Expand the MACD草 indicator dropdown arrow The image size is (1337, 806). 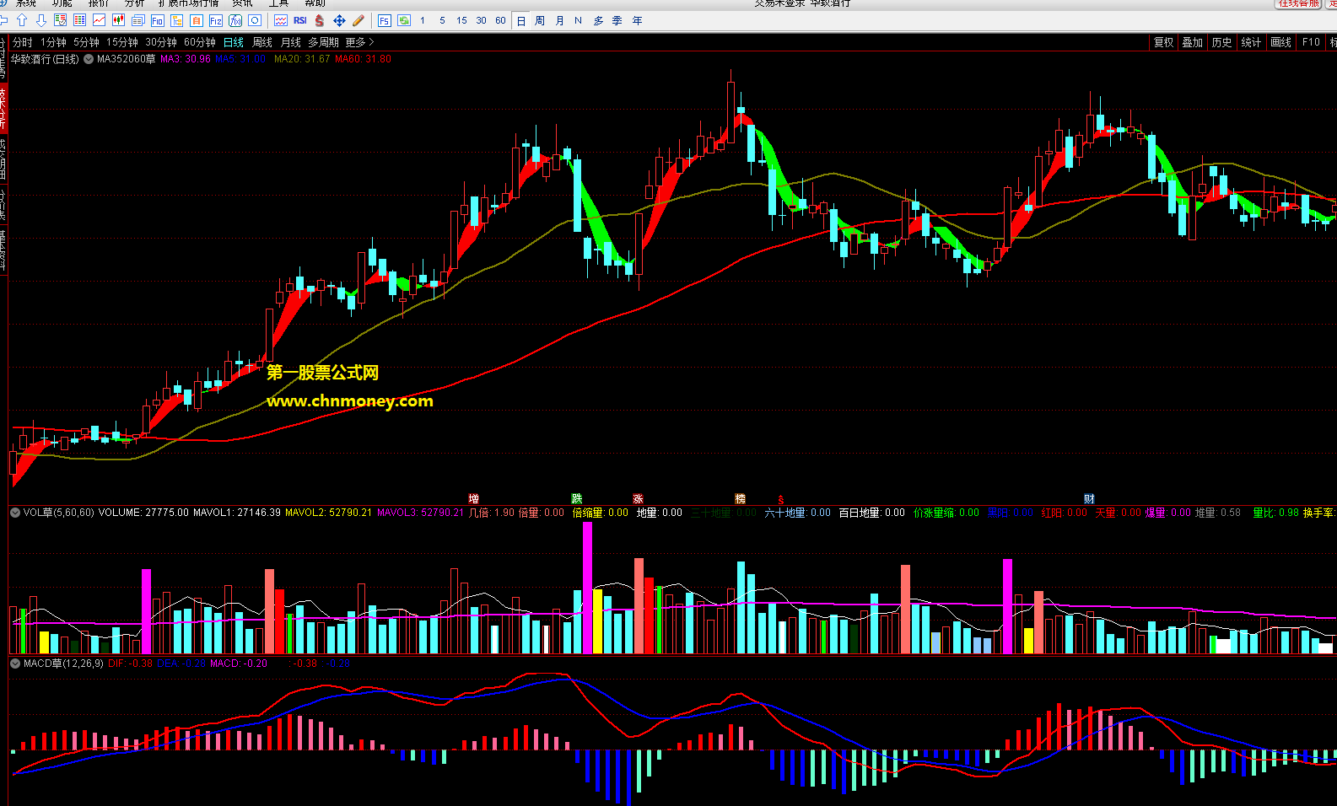(15, 664)
